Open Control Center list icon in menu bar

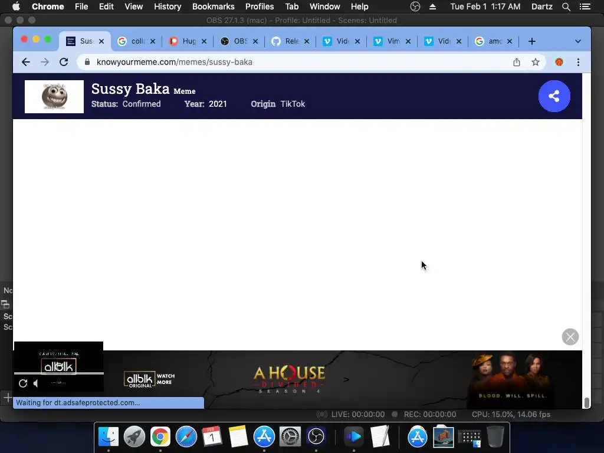click(585, 6)
